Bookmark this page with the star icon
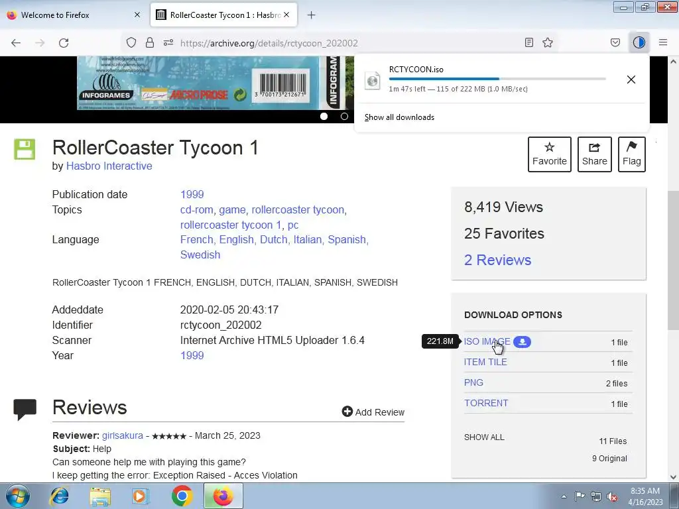 (548, 43)
